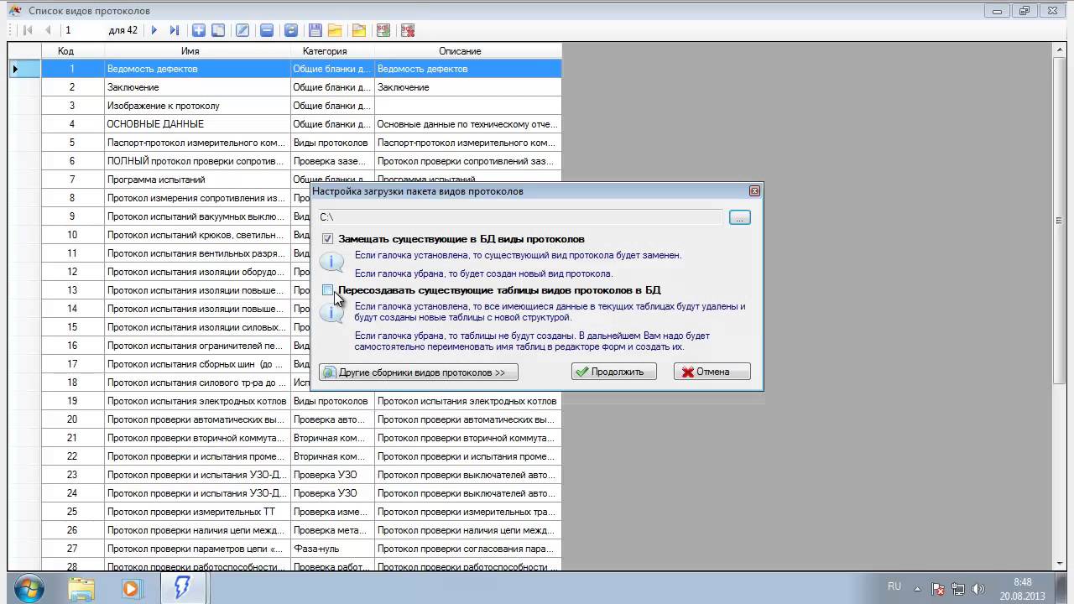Click the C:\ path field

[x=520, y=217]
